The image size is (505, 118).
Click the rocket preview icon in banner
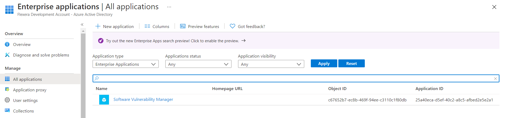coord(101,41)
